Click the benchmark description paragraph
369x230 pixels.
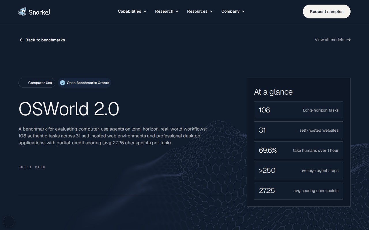[x=113, y=136]
